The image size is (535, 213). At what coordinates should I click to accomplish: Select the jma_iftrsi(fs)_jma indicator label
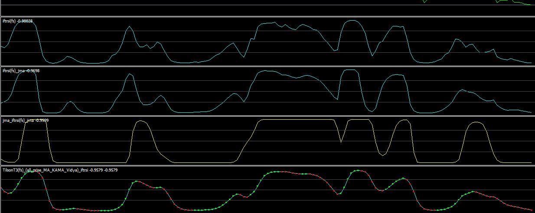click(x=26, y=121)
